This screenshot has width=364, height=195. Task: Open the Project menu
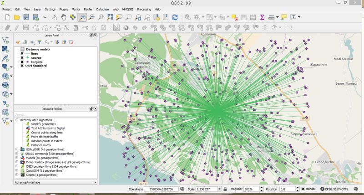(7, 9)
